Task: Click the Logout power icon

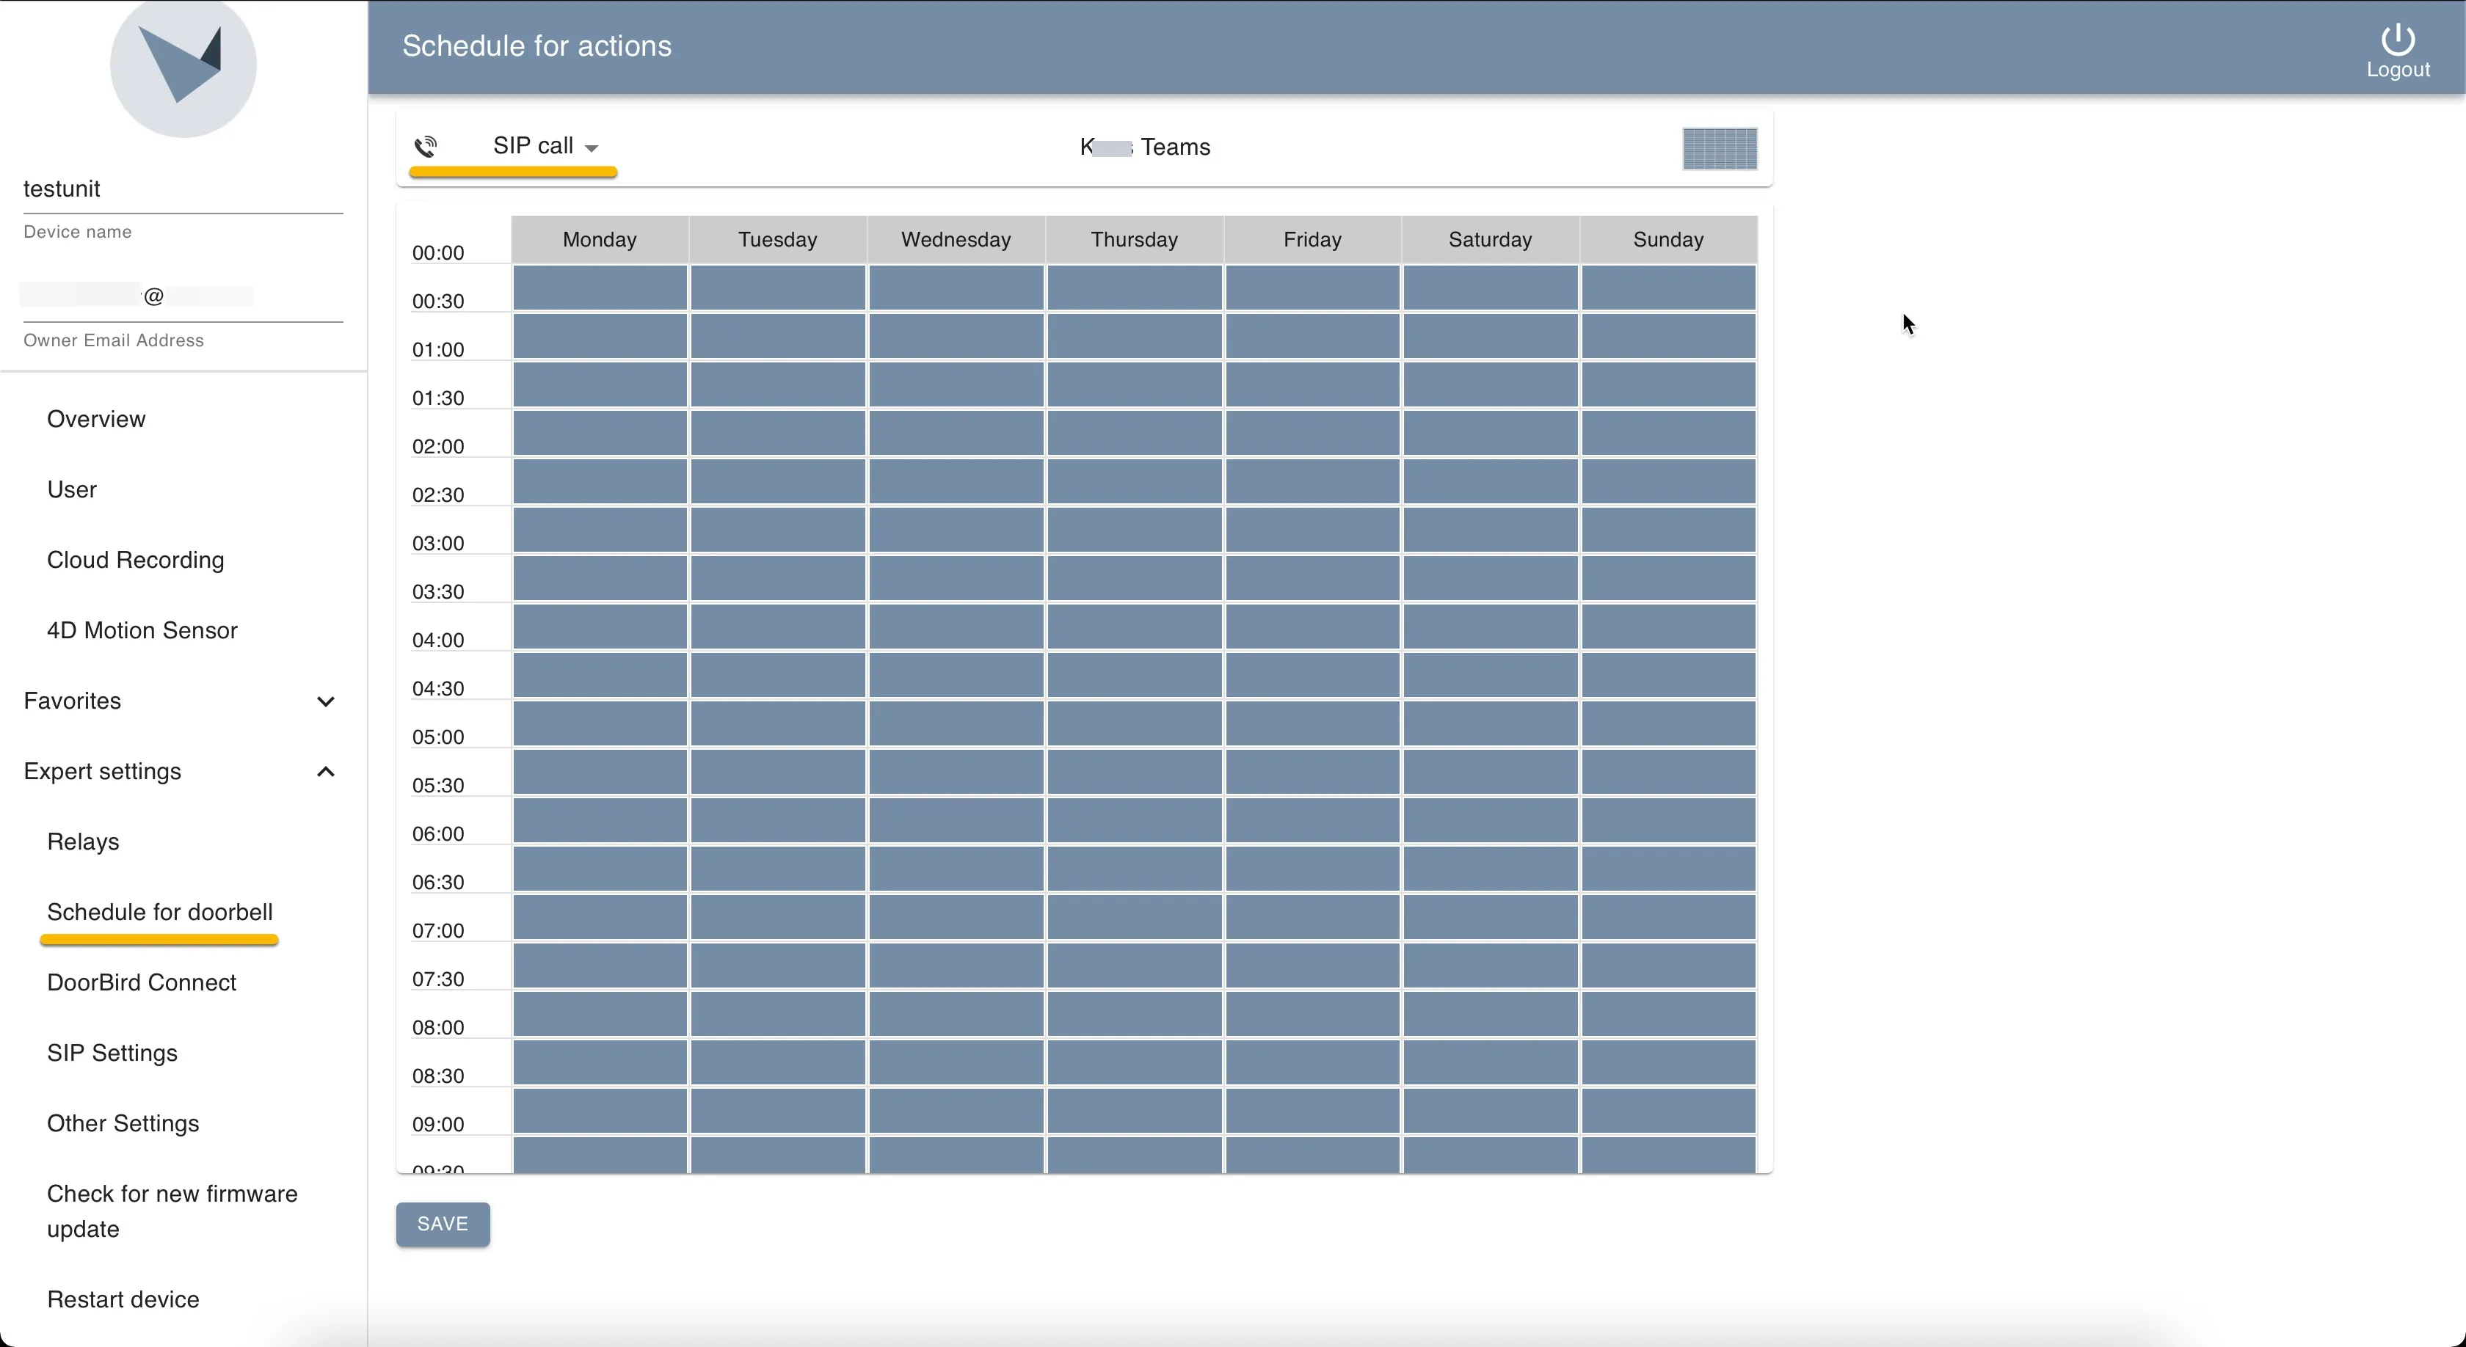Action: pyautogui.click(x=2397, y=39)
